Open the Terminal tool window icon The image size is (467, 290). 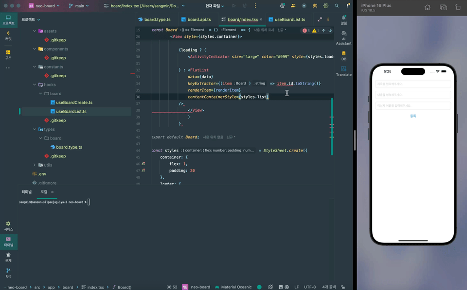point(8,241)
